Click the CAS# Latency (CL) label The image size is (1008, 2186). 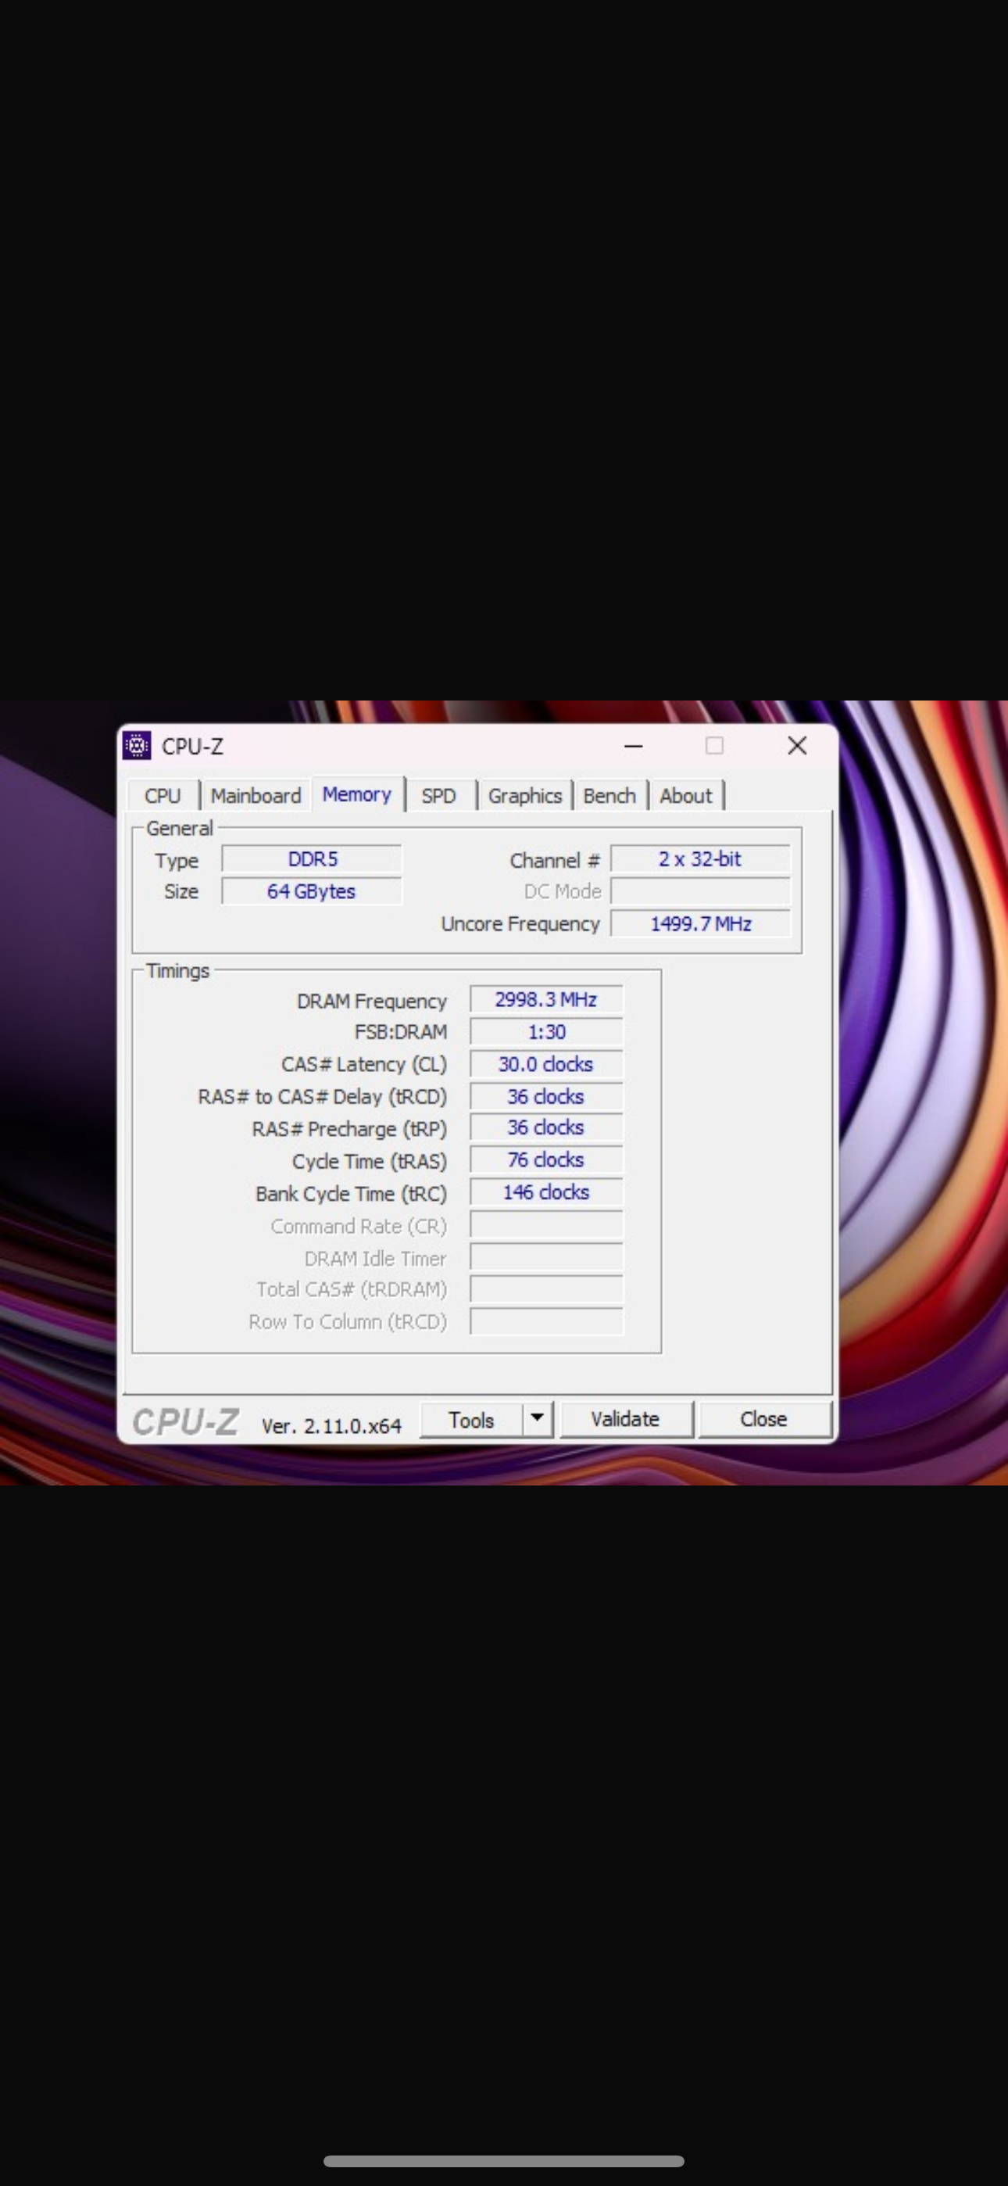[x=364, y=1065]
